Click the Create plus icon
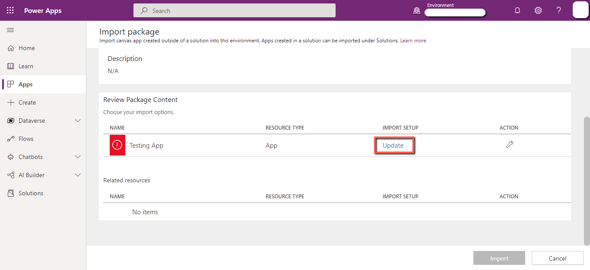 tap(11, 102)
